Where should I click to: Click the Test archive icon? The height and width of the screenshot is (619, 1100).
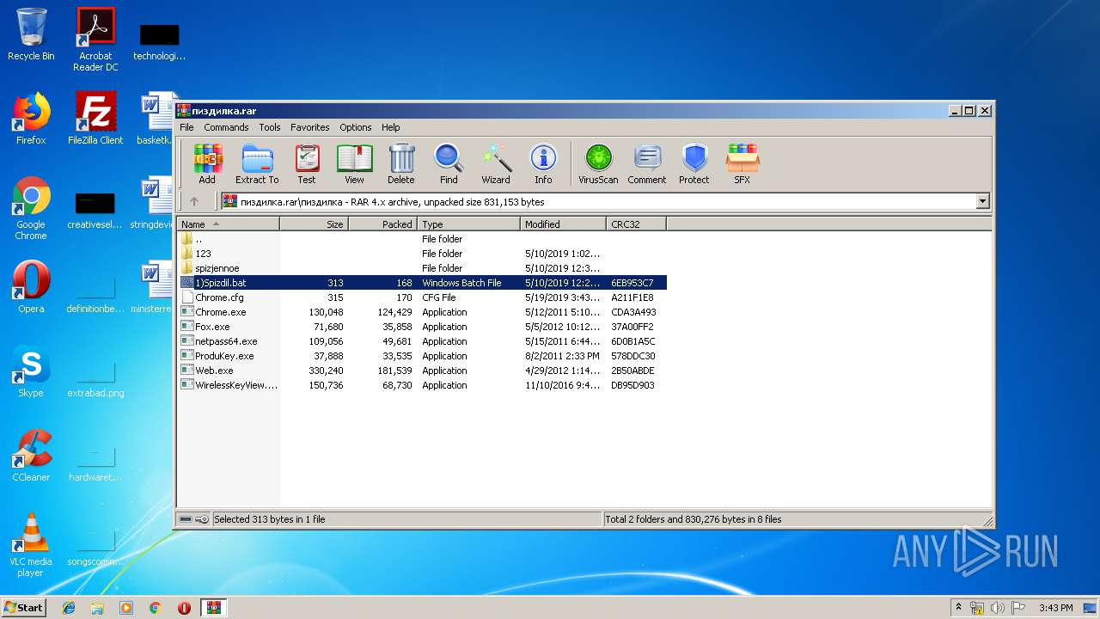point(307,164)
